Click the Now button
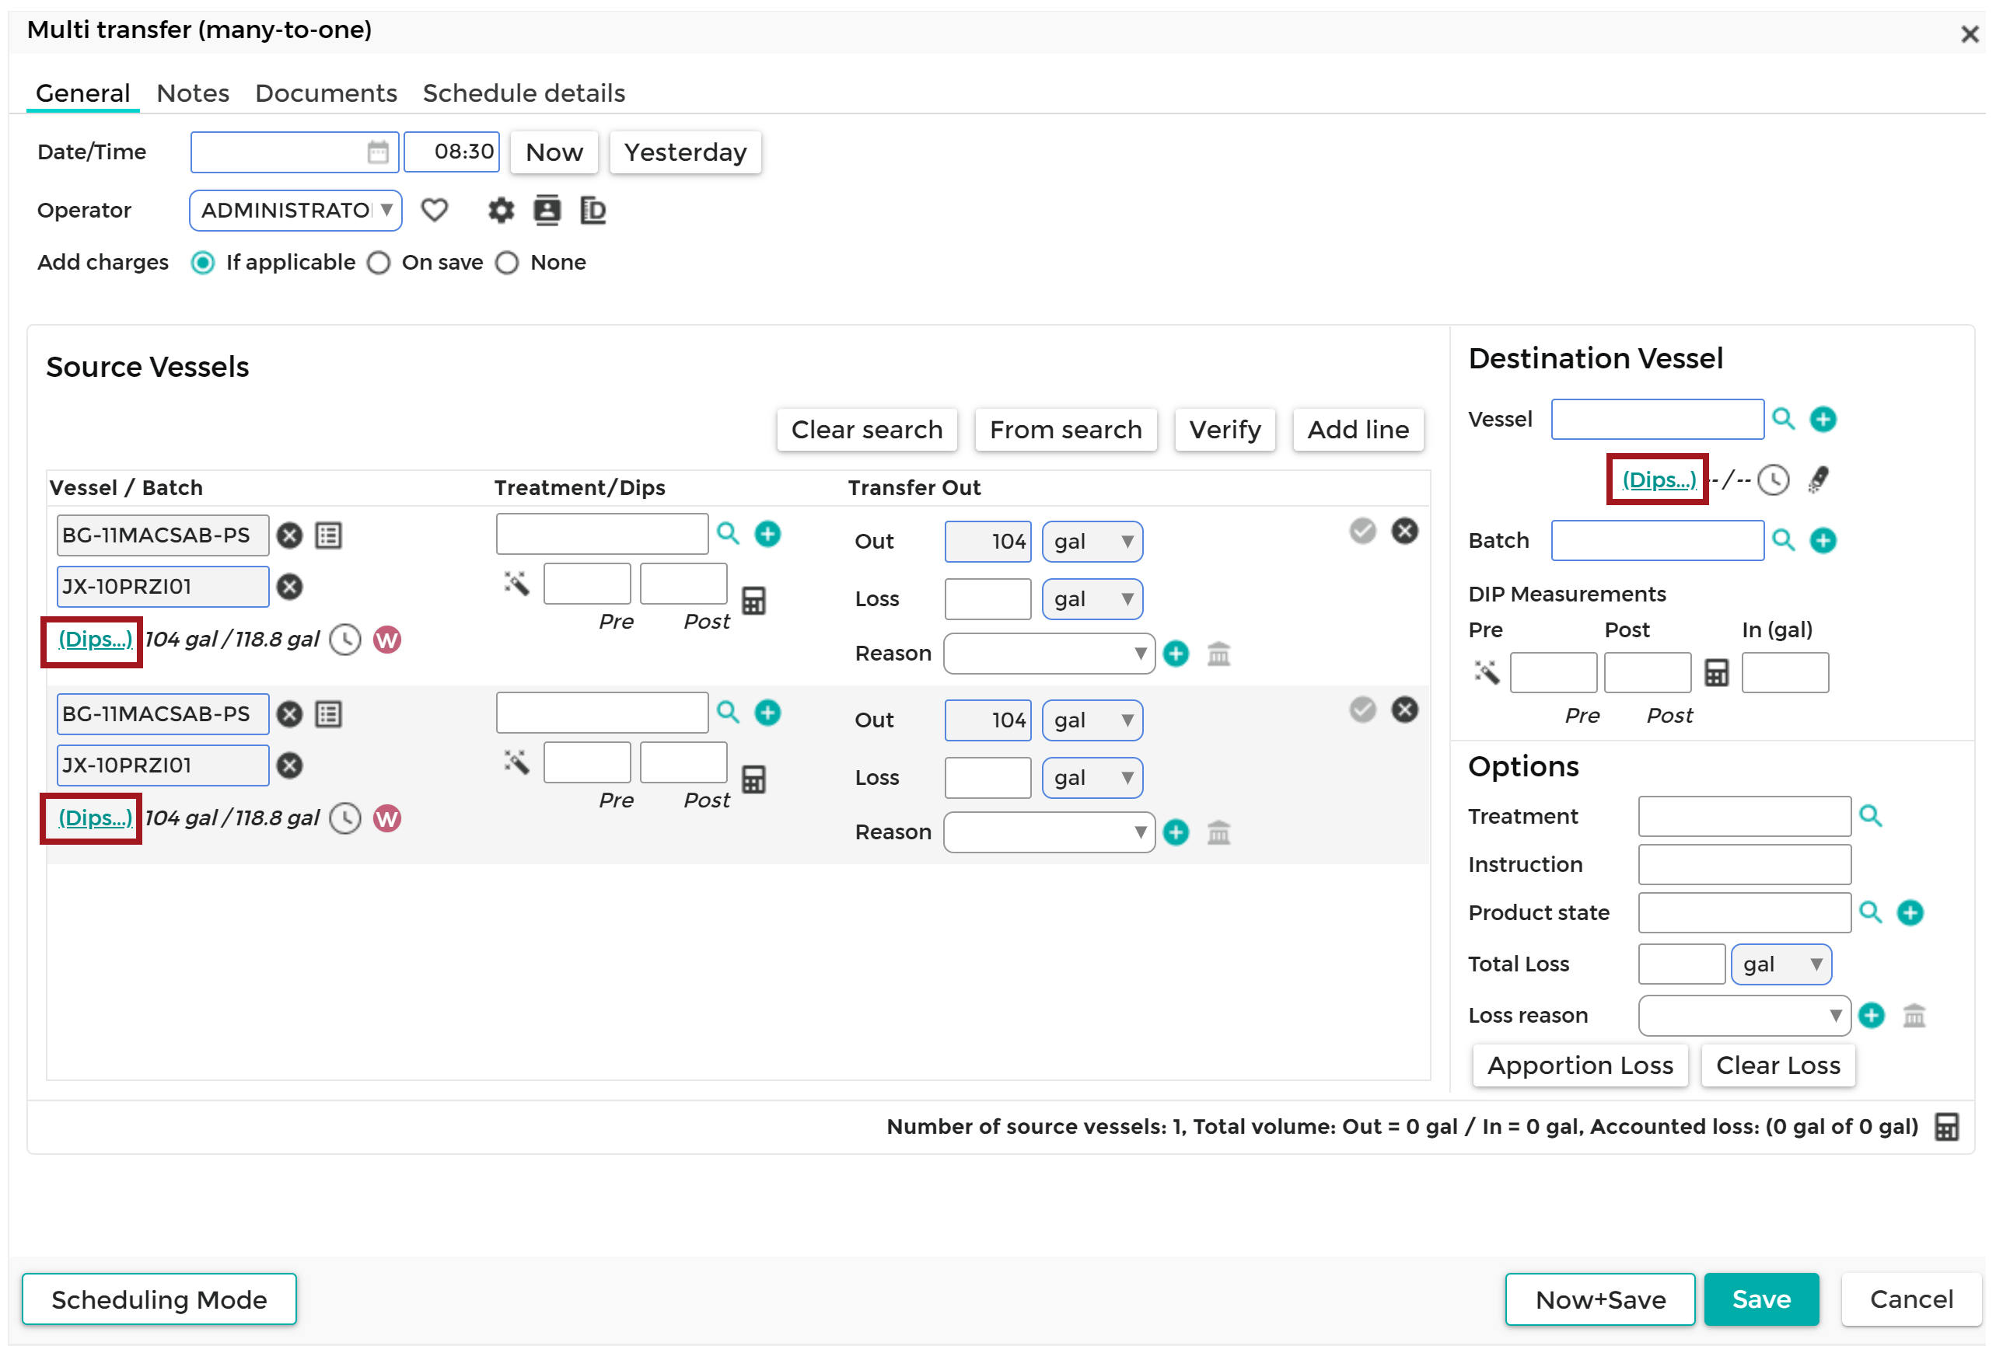This screenshot has width=1996, height=1346. coord(555,152)
